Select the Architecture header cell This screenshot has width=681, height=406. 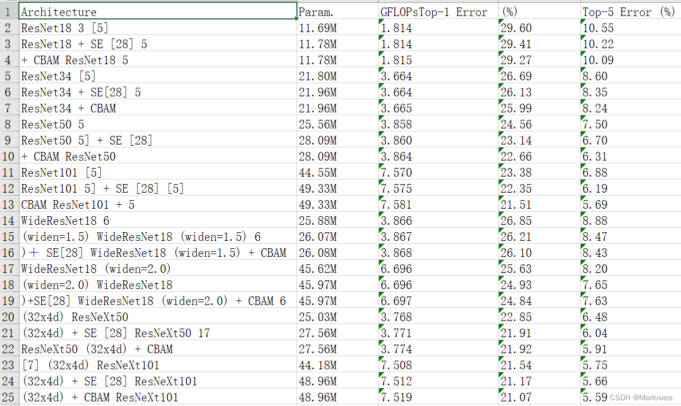tap(158, 11)
